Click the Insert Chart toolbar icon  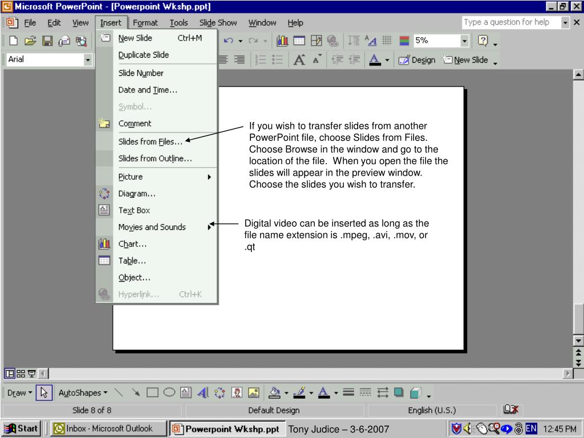point(282,40)
